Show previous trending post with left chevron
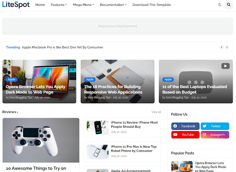 point(222,47)
